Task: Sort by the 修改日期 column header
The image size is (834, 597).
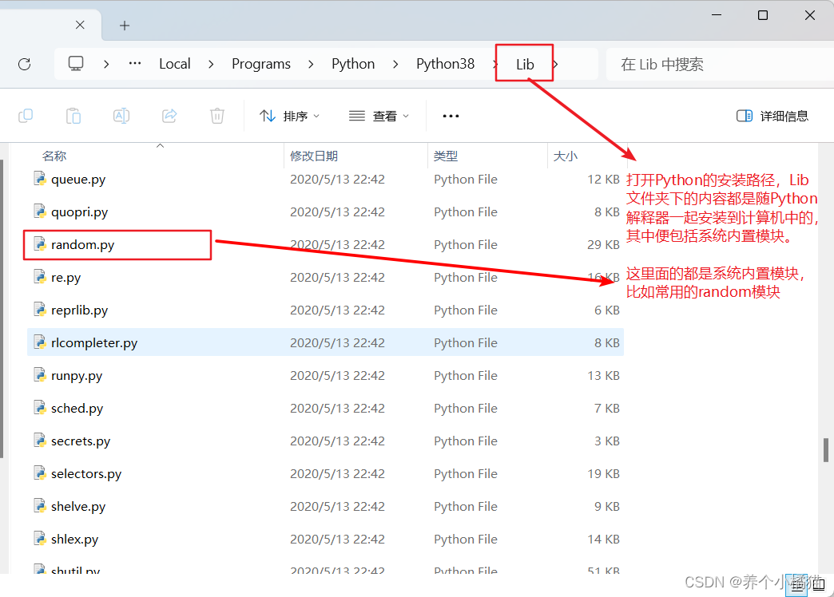Action: (x=314, y=156)
